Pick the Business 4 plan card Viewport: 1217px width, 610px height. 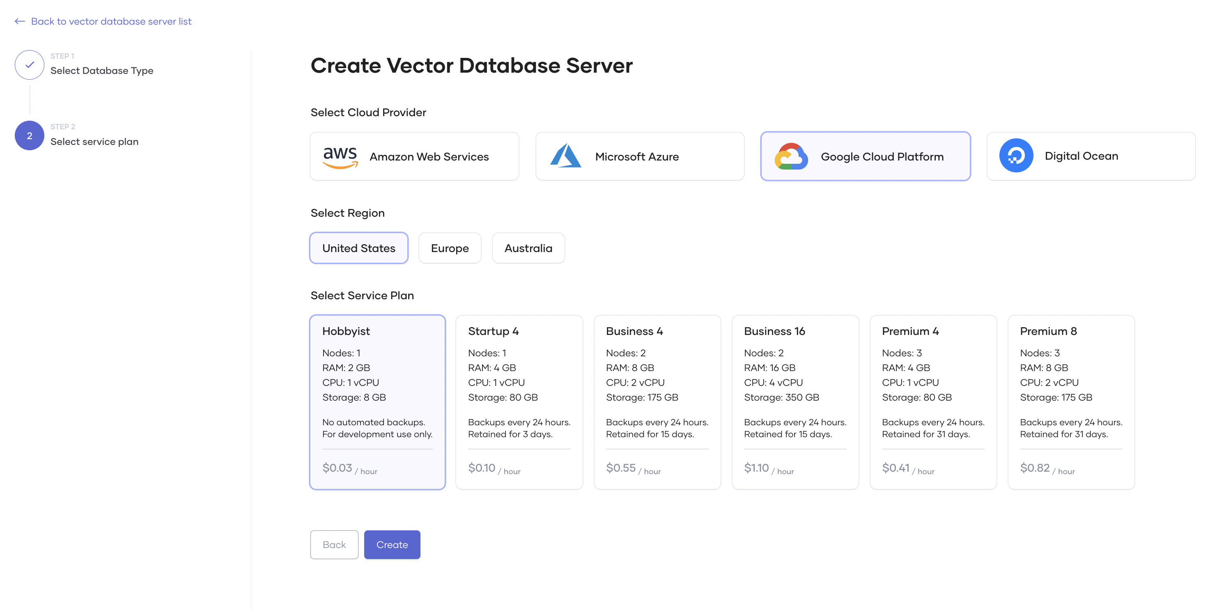[x=657, y=401]
